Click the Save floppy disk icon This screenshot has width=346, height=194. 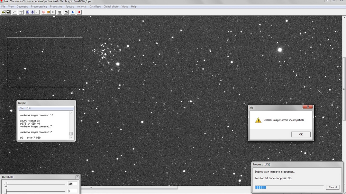pyautogui.click(x=8, y=12)
